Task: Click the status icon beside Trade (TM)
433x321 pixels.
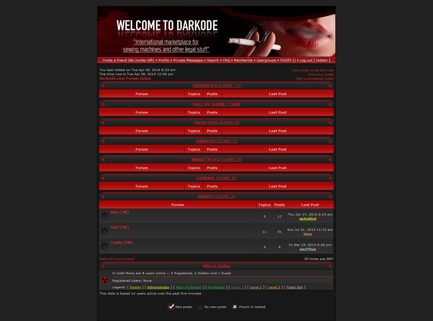Action: pyautogui.click(x=104, y=246)
